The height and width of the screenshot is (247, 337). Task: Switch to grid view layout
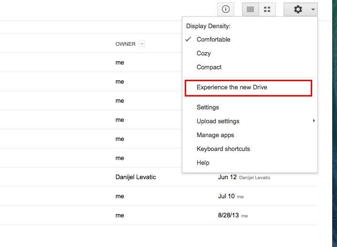coord(267,9)
